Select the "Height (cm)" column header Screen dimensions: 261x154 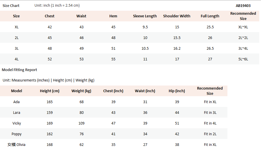coord(49,91)
